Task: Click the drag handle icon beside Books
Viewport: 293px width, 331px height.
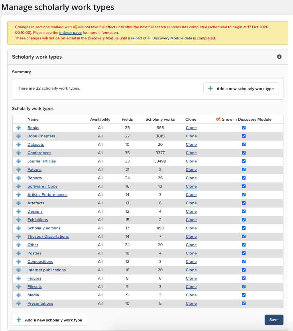Action: click(18, 128)
